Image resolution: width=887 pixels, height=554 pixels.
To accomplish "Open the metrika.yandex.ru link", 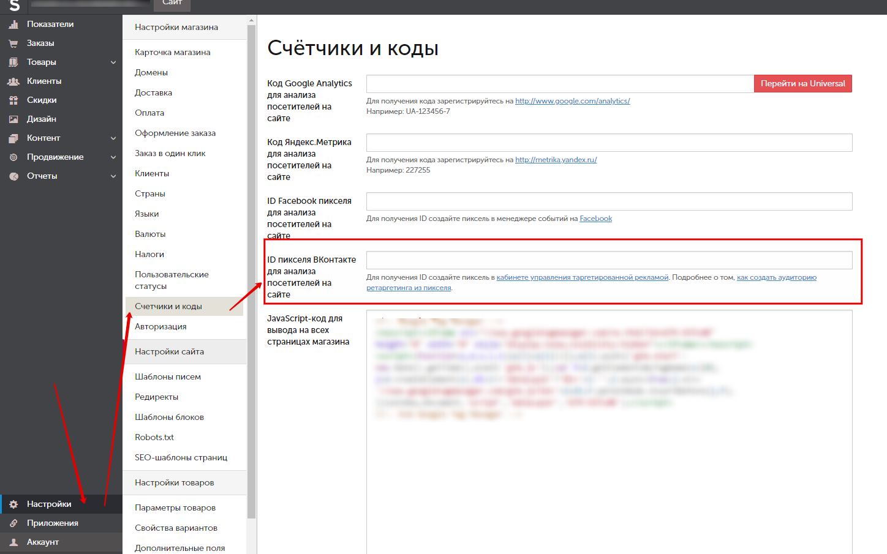I will pos(556,160).
